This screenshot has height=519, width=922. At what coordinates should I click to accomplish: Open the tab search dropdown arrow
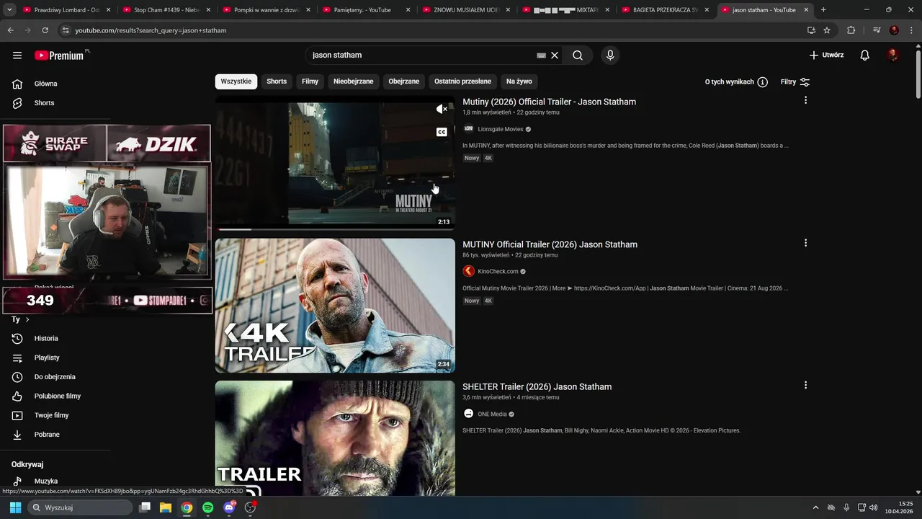point(9,10)
